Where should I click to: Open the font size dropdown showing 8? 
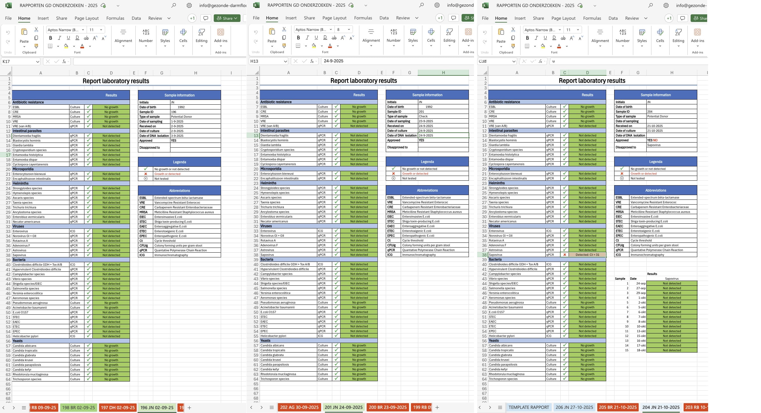[349, 30]
